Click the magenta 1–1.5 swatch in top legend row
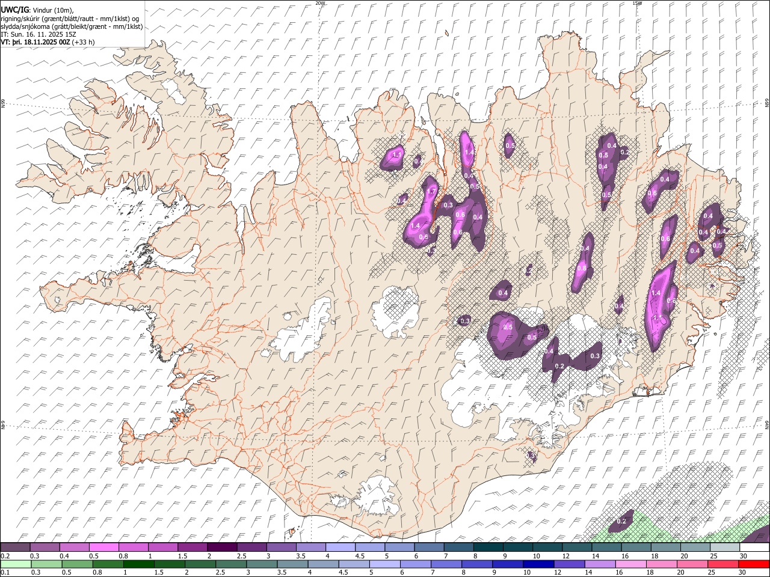The width and height of the screenshot is (770, 577). pos(163,547)
